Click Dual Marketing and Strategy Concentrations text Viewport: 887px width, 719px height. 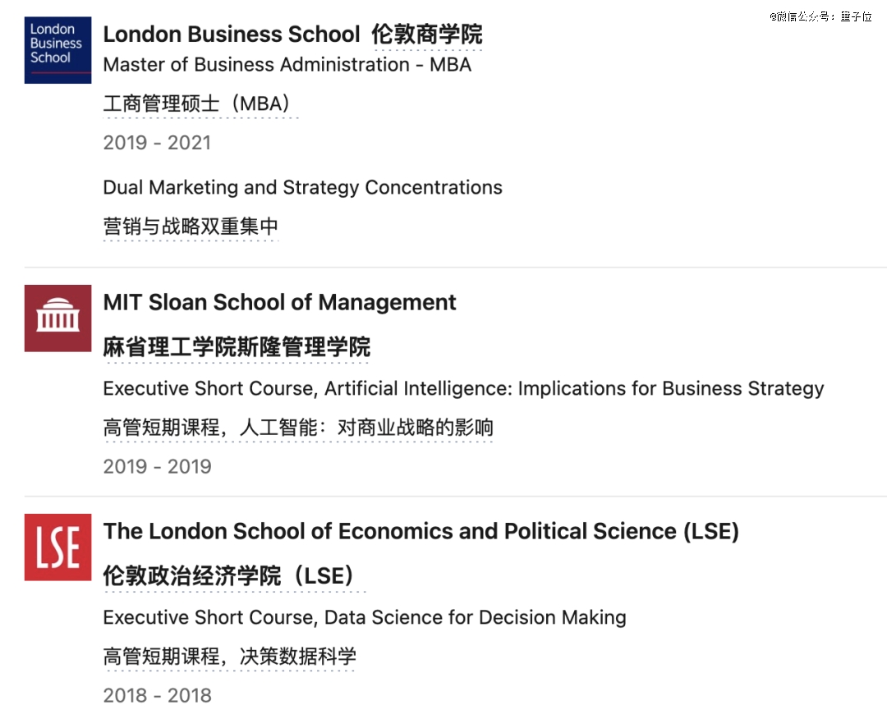302,187
